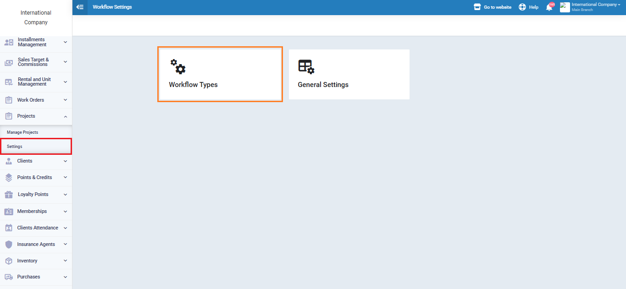Click the Purchases truck icon
This screenshot has height=289, width=626.
9,277
